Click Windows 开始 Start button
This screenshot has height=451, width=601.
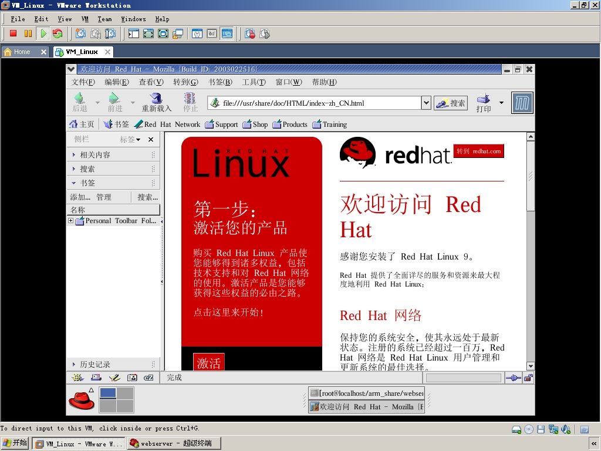point(15,443)
